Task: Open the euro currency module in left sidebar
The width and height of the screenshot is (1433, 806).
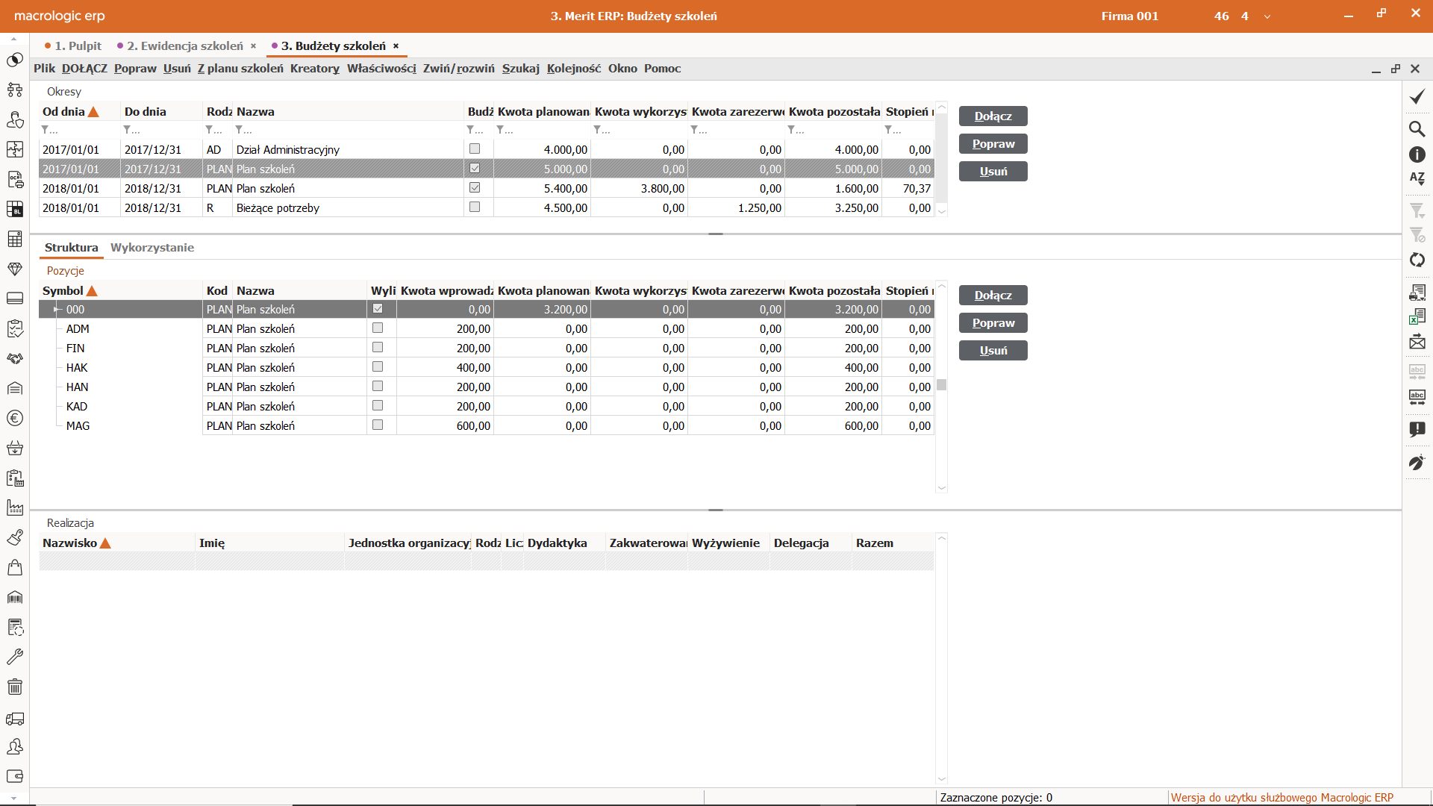Action: point(15,418)
